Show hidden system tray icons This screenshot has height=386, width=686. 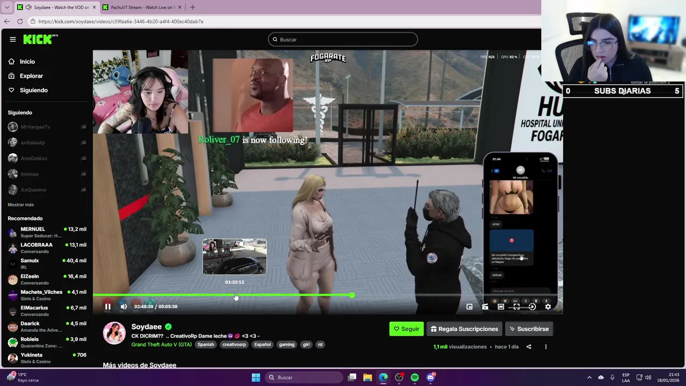pos(590,378)
